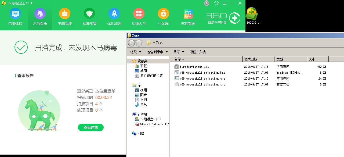Click 查看详情 button
This screenshot has height=157, width=344.
(x=91, y=127)
